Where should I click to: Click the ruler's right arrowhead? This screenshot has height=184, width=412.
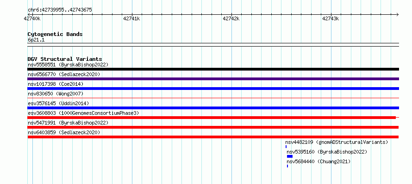(x=397, y=14)
